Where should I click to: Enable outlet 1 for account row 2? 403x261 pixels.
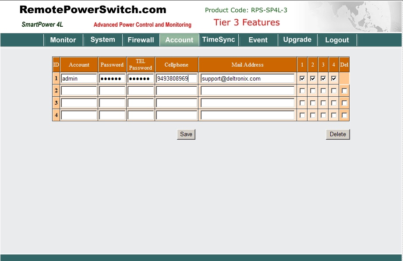[x=302, y=91]
